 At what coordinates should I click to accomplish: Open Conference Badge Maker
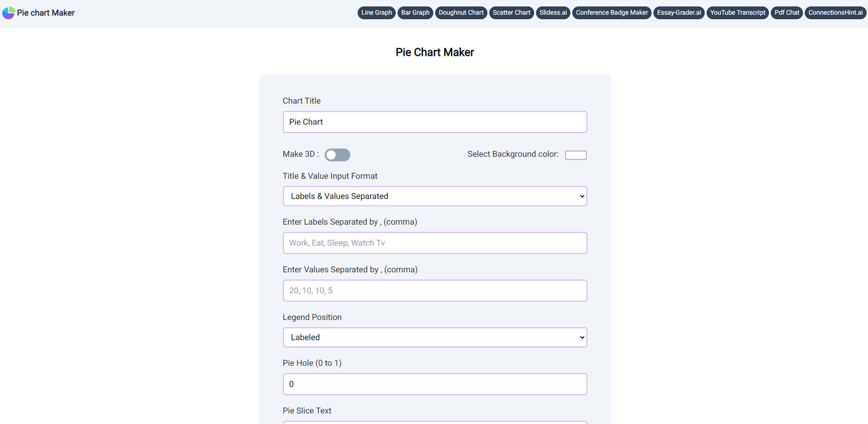[612, 13]
